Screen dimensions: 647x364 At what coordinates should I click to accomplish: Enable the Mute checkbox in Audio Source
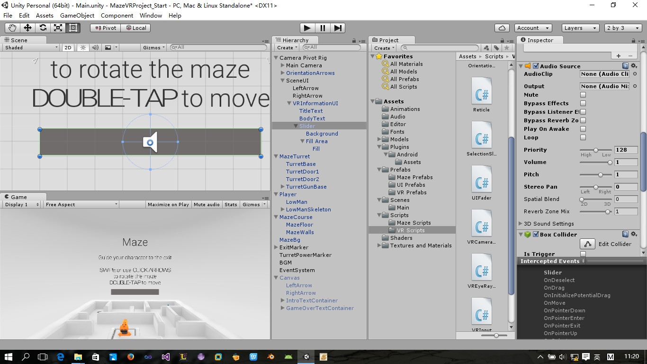point(583,95)
